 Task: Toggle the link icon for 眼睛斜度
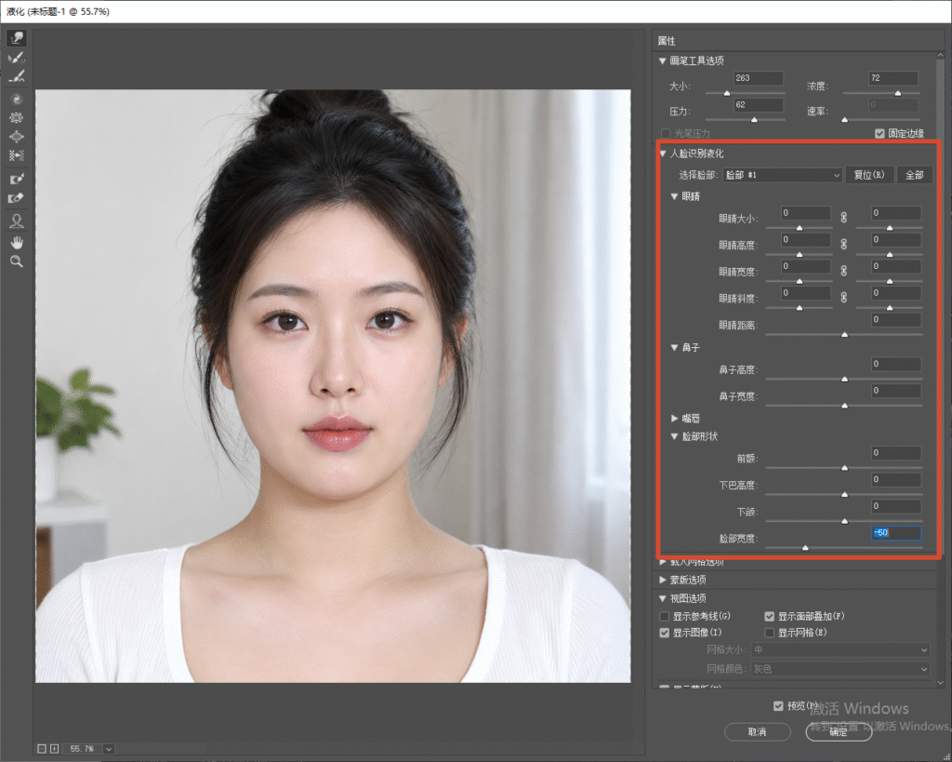pos(843,298)
